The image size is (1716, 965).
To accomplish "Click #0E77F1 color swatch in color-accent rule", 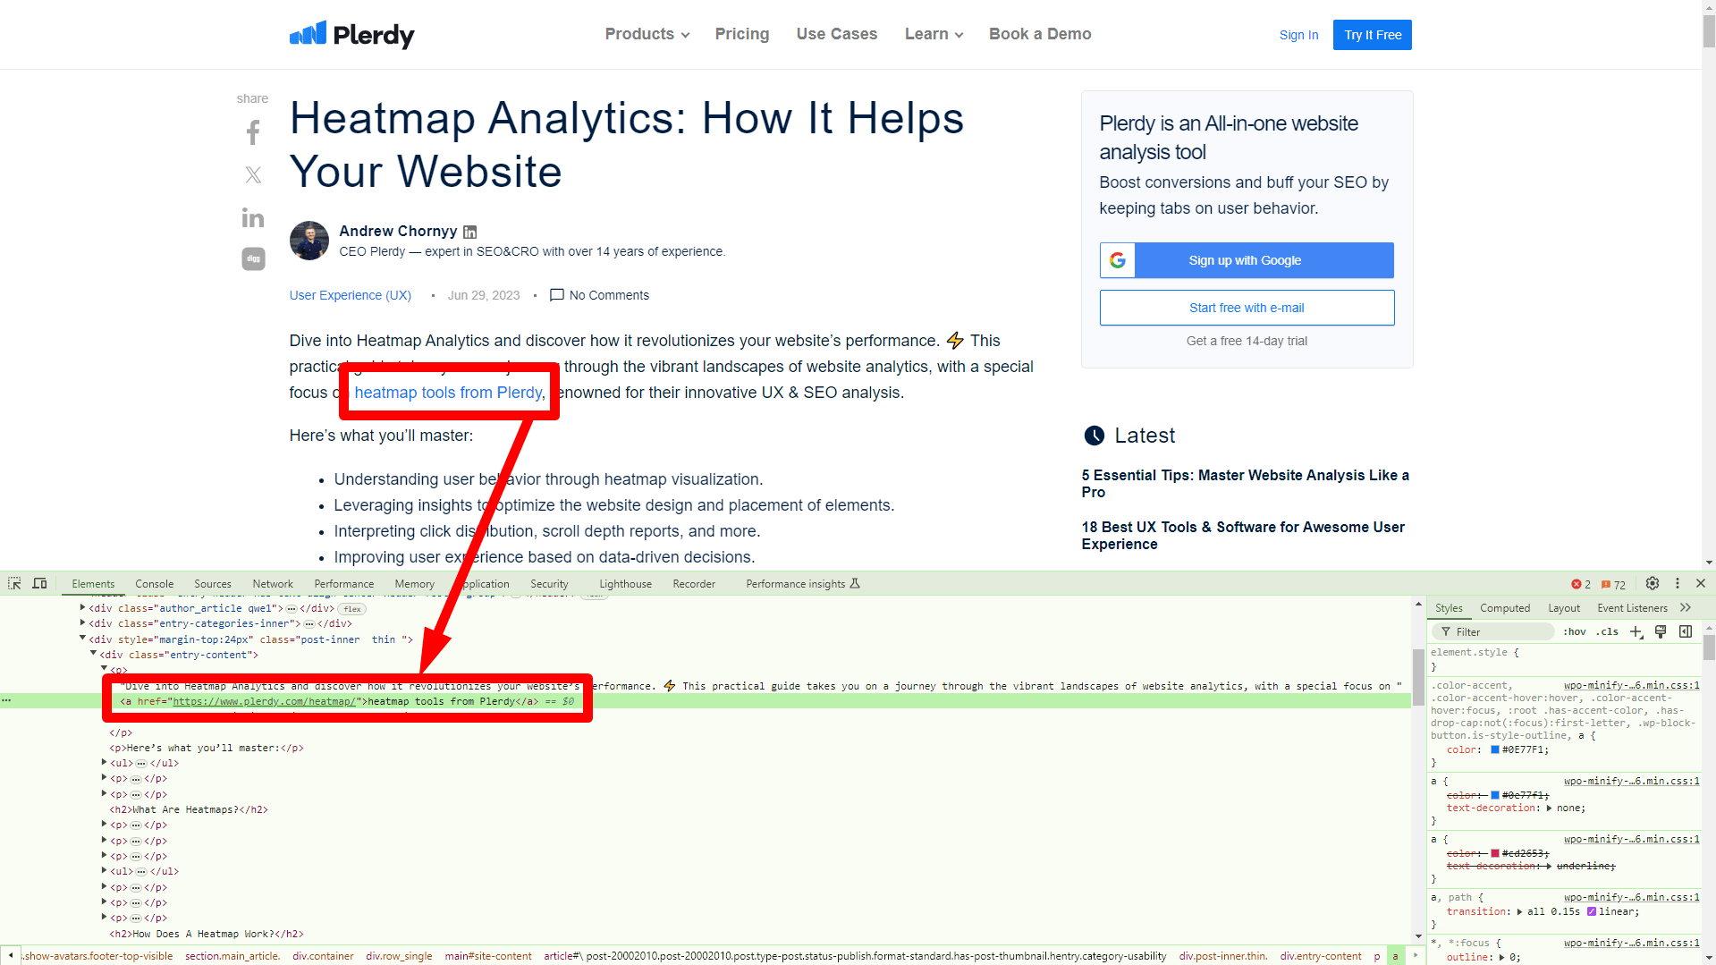I will 1495,749.
